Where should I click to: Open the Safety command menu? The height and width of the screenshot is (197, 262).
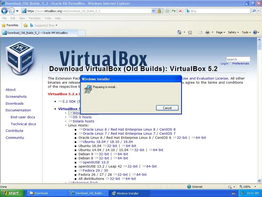233,32
